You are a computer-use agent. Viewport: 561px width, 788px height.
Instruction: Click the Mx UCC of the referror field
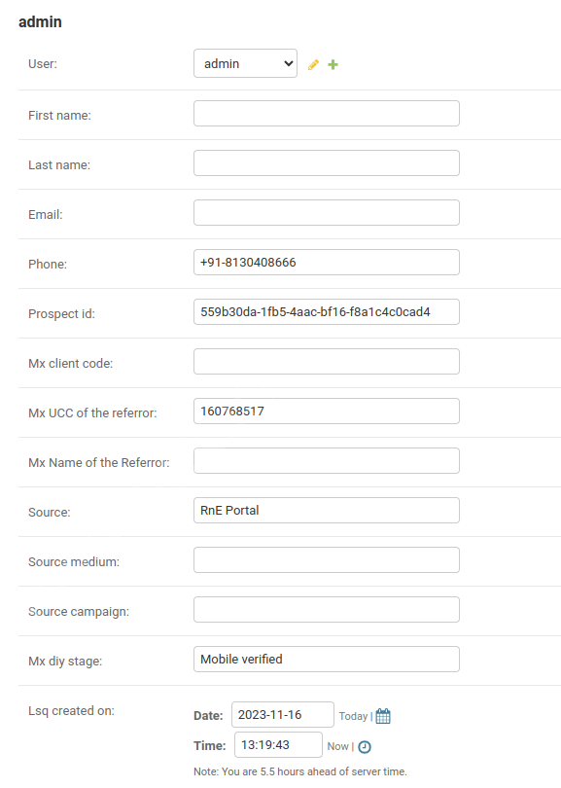click(x=327, y=412)
